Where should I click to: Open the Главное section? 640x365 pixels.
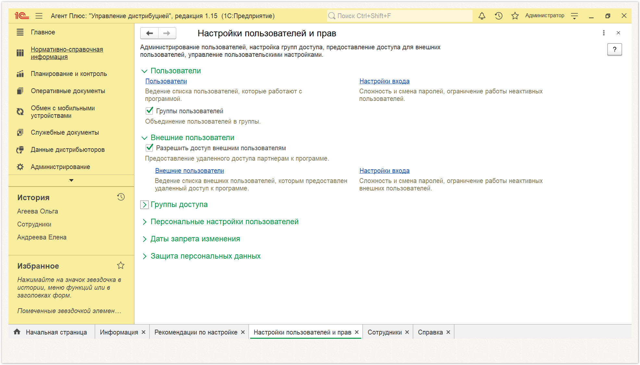[x=43, y=32]
